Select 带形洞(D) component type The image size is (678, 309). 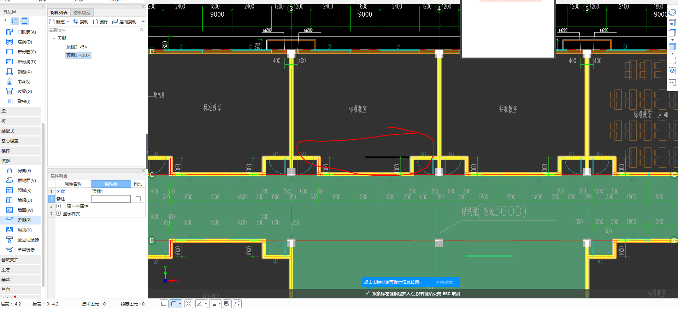pyautogui.click(x=21, y=62)
